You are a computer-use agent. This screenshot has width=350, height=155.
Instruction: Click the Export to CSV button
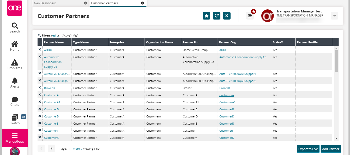(x=308, y=149)
